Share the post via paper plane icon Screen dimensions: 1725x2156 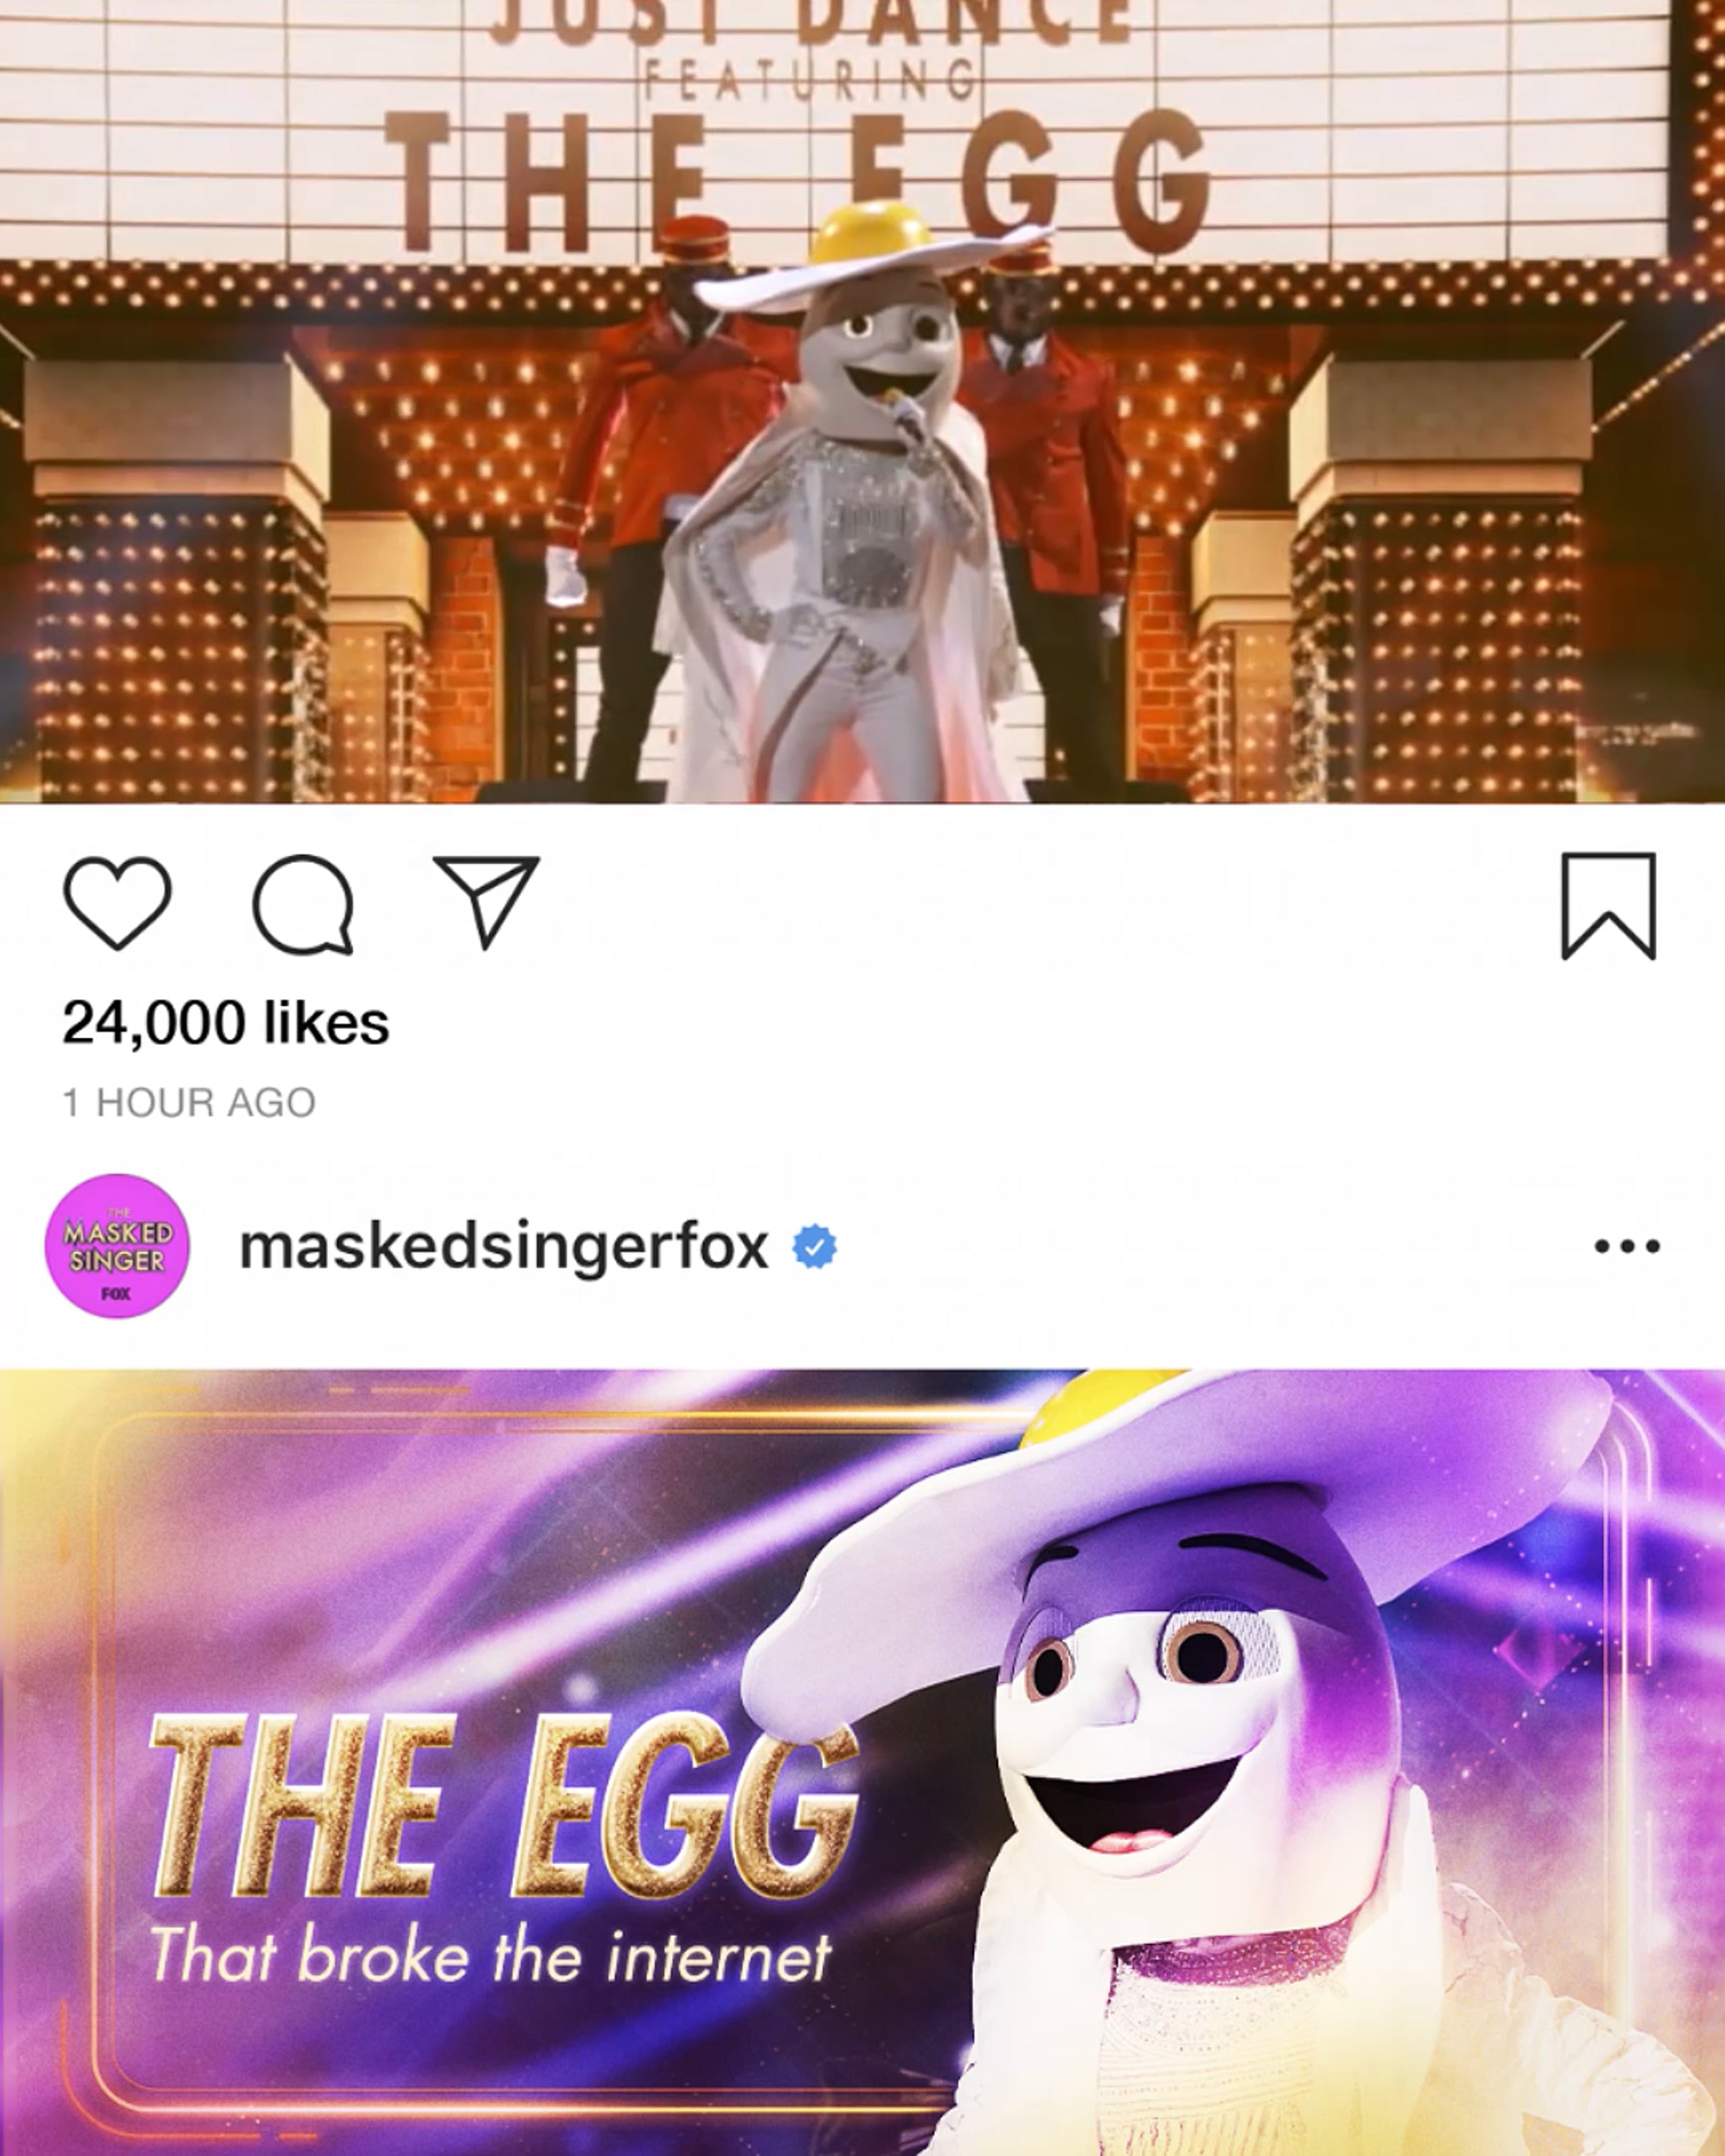(487, 901)
